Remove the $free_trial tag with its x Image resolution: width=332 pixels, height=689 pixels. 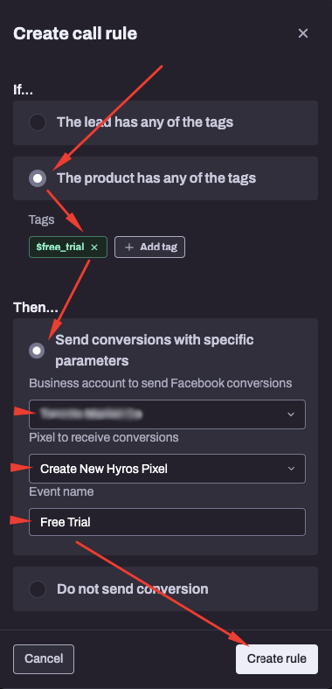coord(94,247)
